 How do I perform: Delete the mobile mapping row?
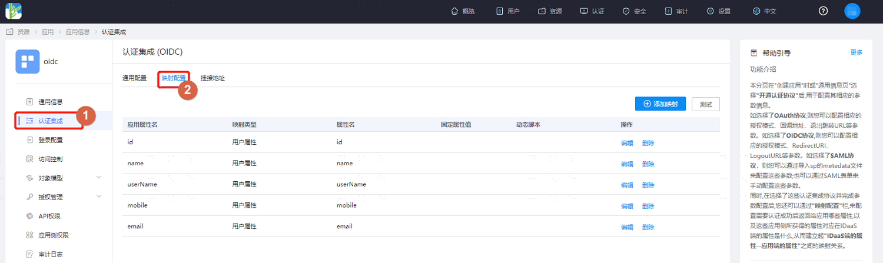(x=648, y=206)
